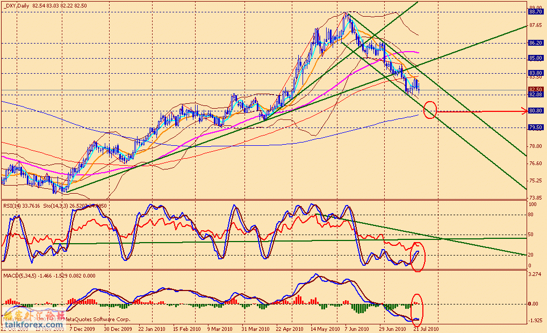This screenshot has width=547, height=333.
Task: Select the 22 Apr 2010 date label
Action: [290, 329]
